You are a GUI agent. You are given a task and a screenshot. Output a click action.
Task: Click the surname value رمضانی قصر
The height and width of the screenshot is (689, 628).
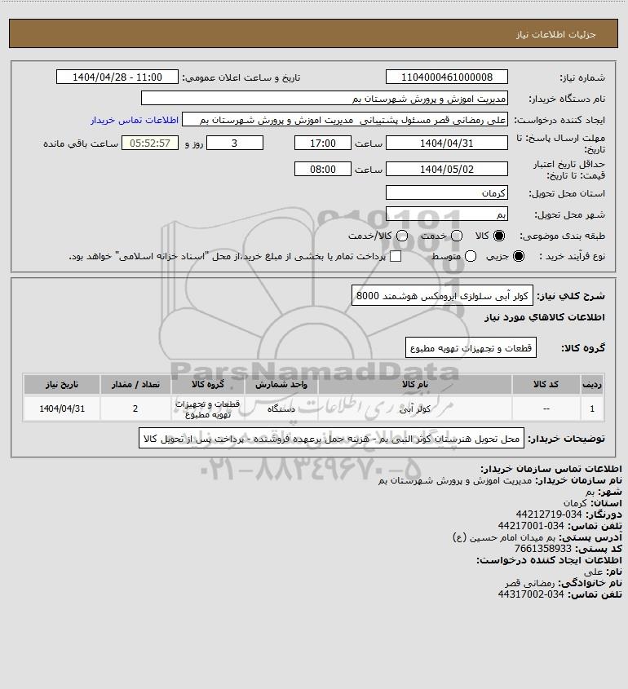point(530,583)
